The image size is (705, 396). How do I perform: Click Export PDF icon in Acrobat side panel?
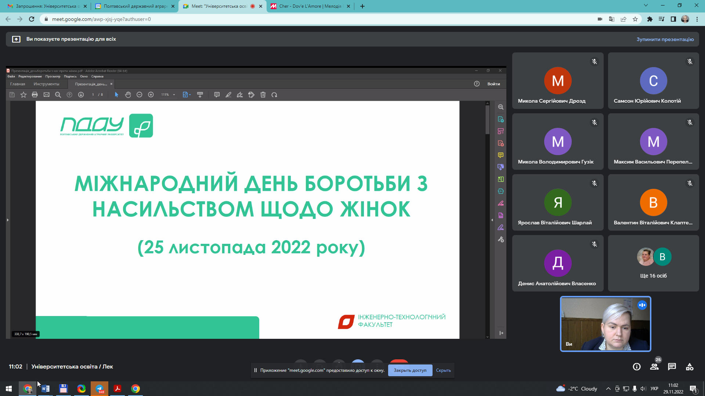[x=501, y=119]
